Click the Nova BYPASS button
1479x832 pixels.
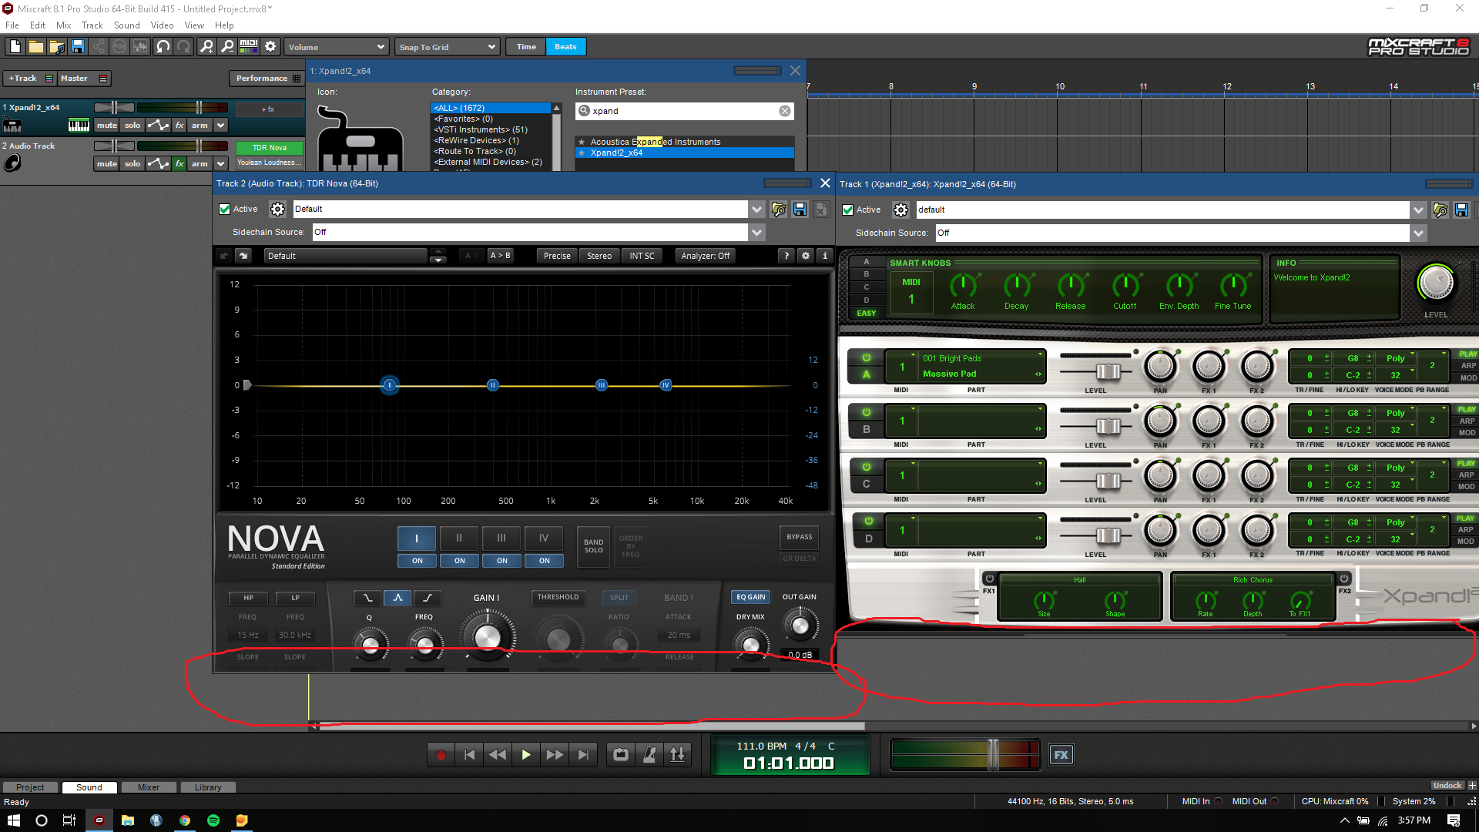pyautogui.click(x=799, y=537)
